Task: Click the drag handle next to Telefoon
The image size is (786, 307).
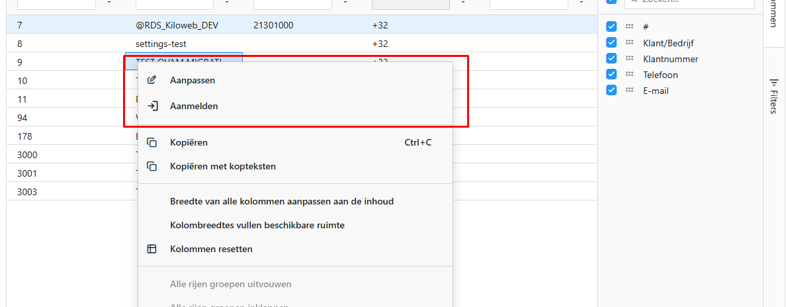Action: (x=629, y=75)
